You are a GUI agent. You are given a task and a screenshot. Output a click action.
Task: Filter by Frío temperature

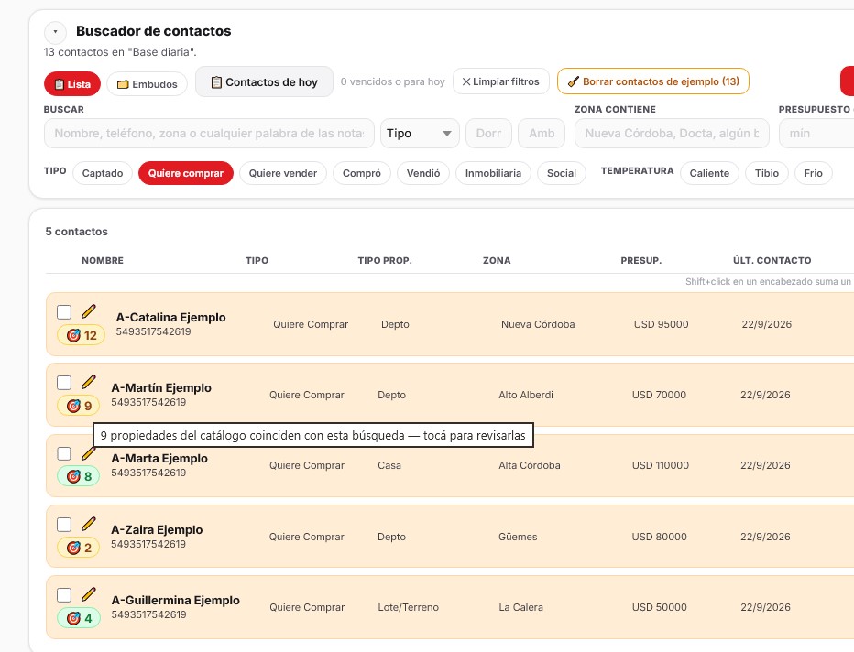[x=813, y=173]
